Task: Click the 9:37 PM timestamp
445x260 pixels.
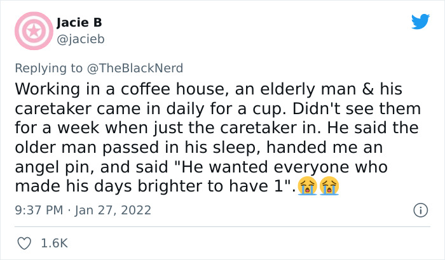Action: (39, 209)
